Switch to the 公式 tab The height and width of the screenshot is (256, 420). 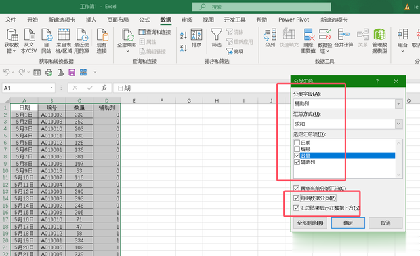(x=144, y=20)
